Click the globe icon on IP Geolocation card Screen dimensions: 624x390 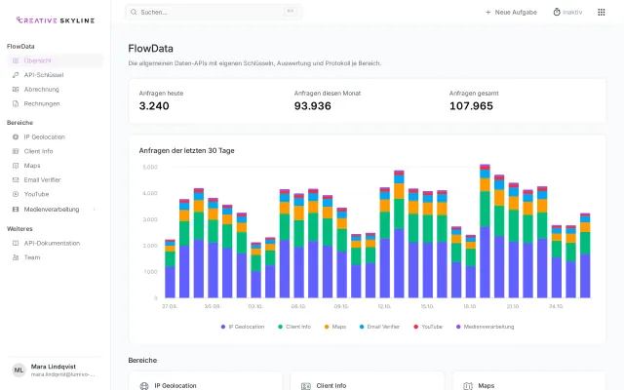pos(144,386)
